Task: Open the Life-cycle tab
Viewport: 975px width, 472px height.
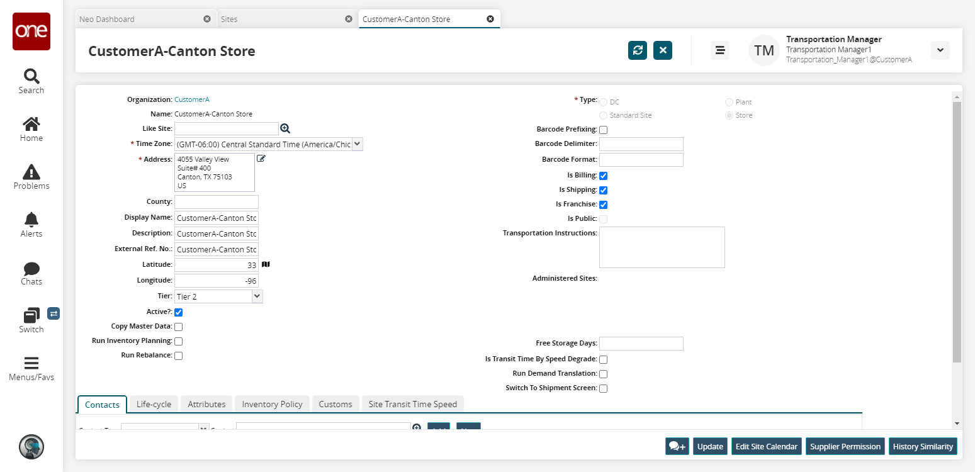Action: pos(154,404)
